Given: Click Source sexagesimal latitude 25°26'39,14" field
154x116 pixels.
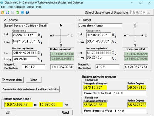Looking at the screenshot, I should click(24, 35).
